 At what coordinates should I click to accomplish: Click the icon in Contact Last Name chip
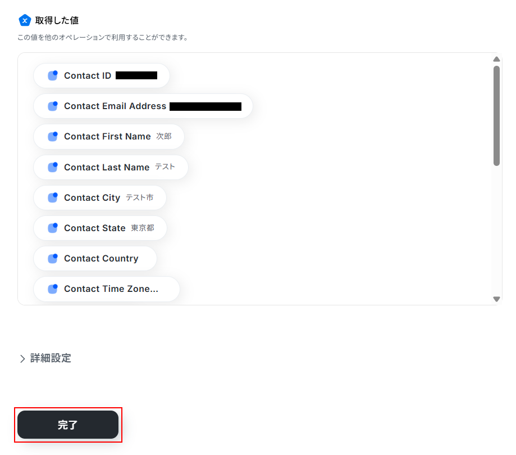pos(53,167)
